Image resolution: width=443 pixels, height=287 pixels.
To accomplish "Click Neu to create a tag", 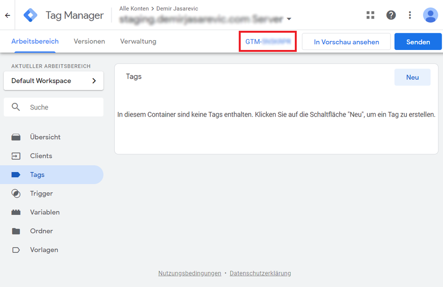I will pyautogui.click(x=413, y=77).
